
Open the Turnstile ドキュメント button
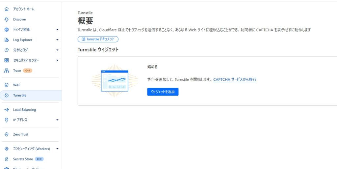point(98,39)
